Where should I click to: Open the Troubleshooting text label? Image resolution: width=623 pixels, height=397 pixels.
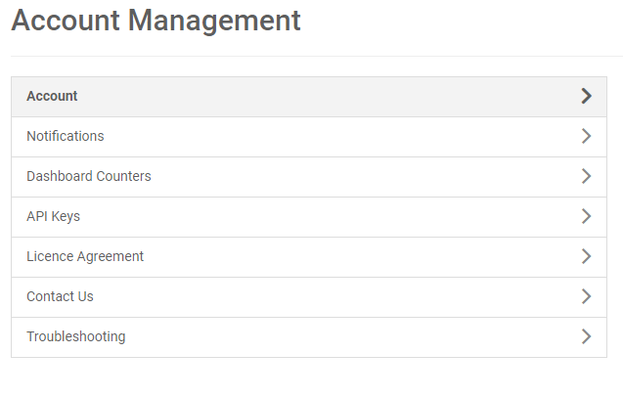tap(75, 336)
